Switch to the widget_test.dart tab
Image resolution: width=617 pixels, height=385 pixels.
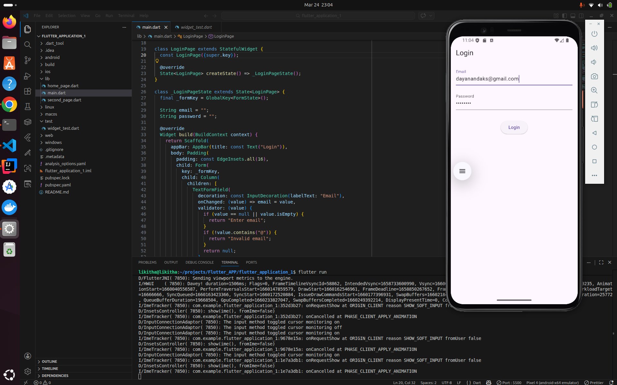click(196, 27)
